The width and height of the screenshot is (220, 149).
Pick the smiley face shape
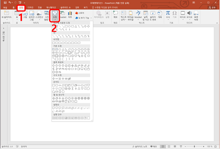72,56
